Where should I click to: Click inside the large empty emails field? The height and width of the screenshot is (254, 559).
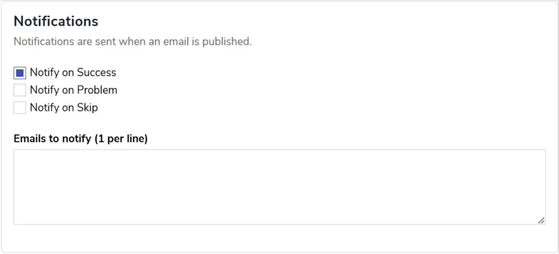click(279, 187)
